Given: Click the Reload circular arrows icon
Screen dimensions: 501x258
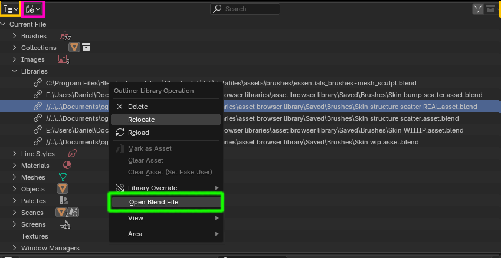Looking at the screenshot, I should (x=120, y=133).
